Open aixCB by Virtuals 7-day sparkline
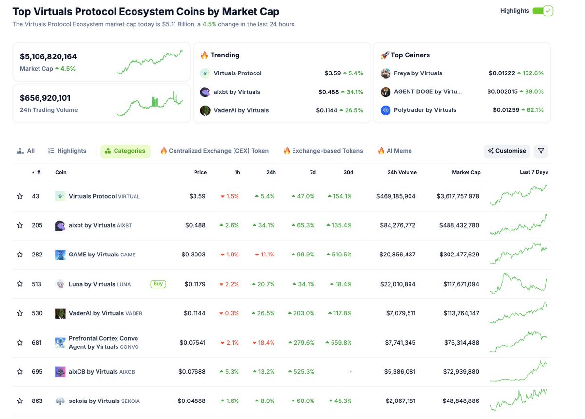The width and height of the screenshot is (585, 419). click(x=519, y=371)
